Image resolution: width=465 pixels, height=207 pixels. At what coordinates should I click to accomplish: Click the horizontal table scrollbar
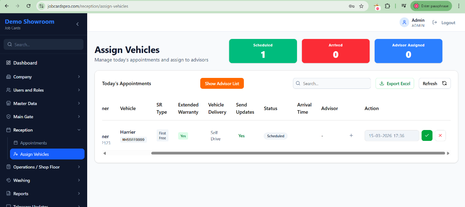click(x=297, y=153)
